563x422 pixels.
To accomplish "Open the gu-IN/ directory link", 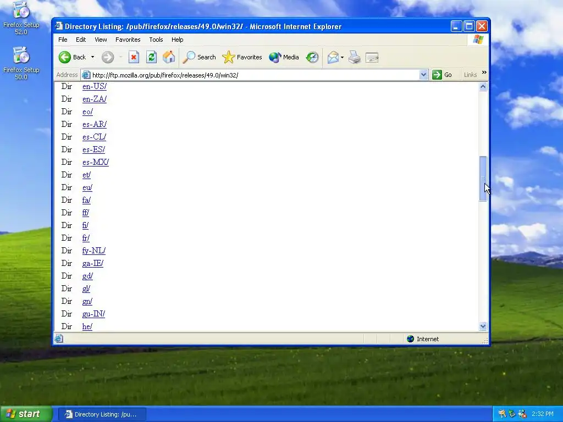I will tap(93, 314).
